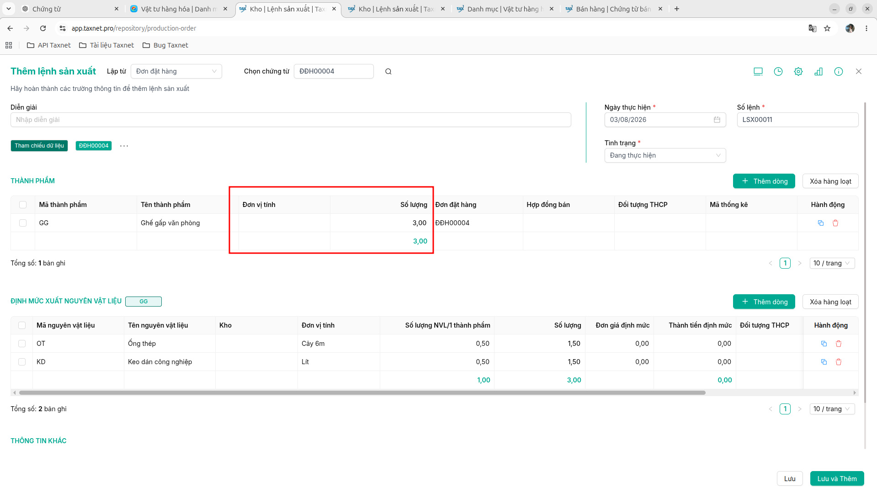Click Thêm dòng in Thành phẩm section
877x493 pixels.
click(764, 181)
